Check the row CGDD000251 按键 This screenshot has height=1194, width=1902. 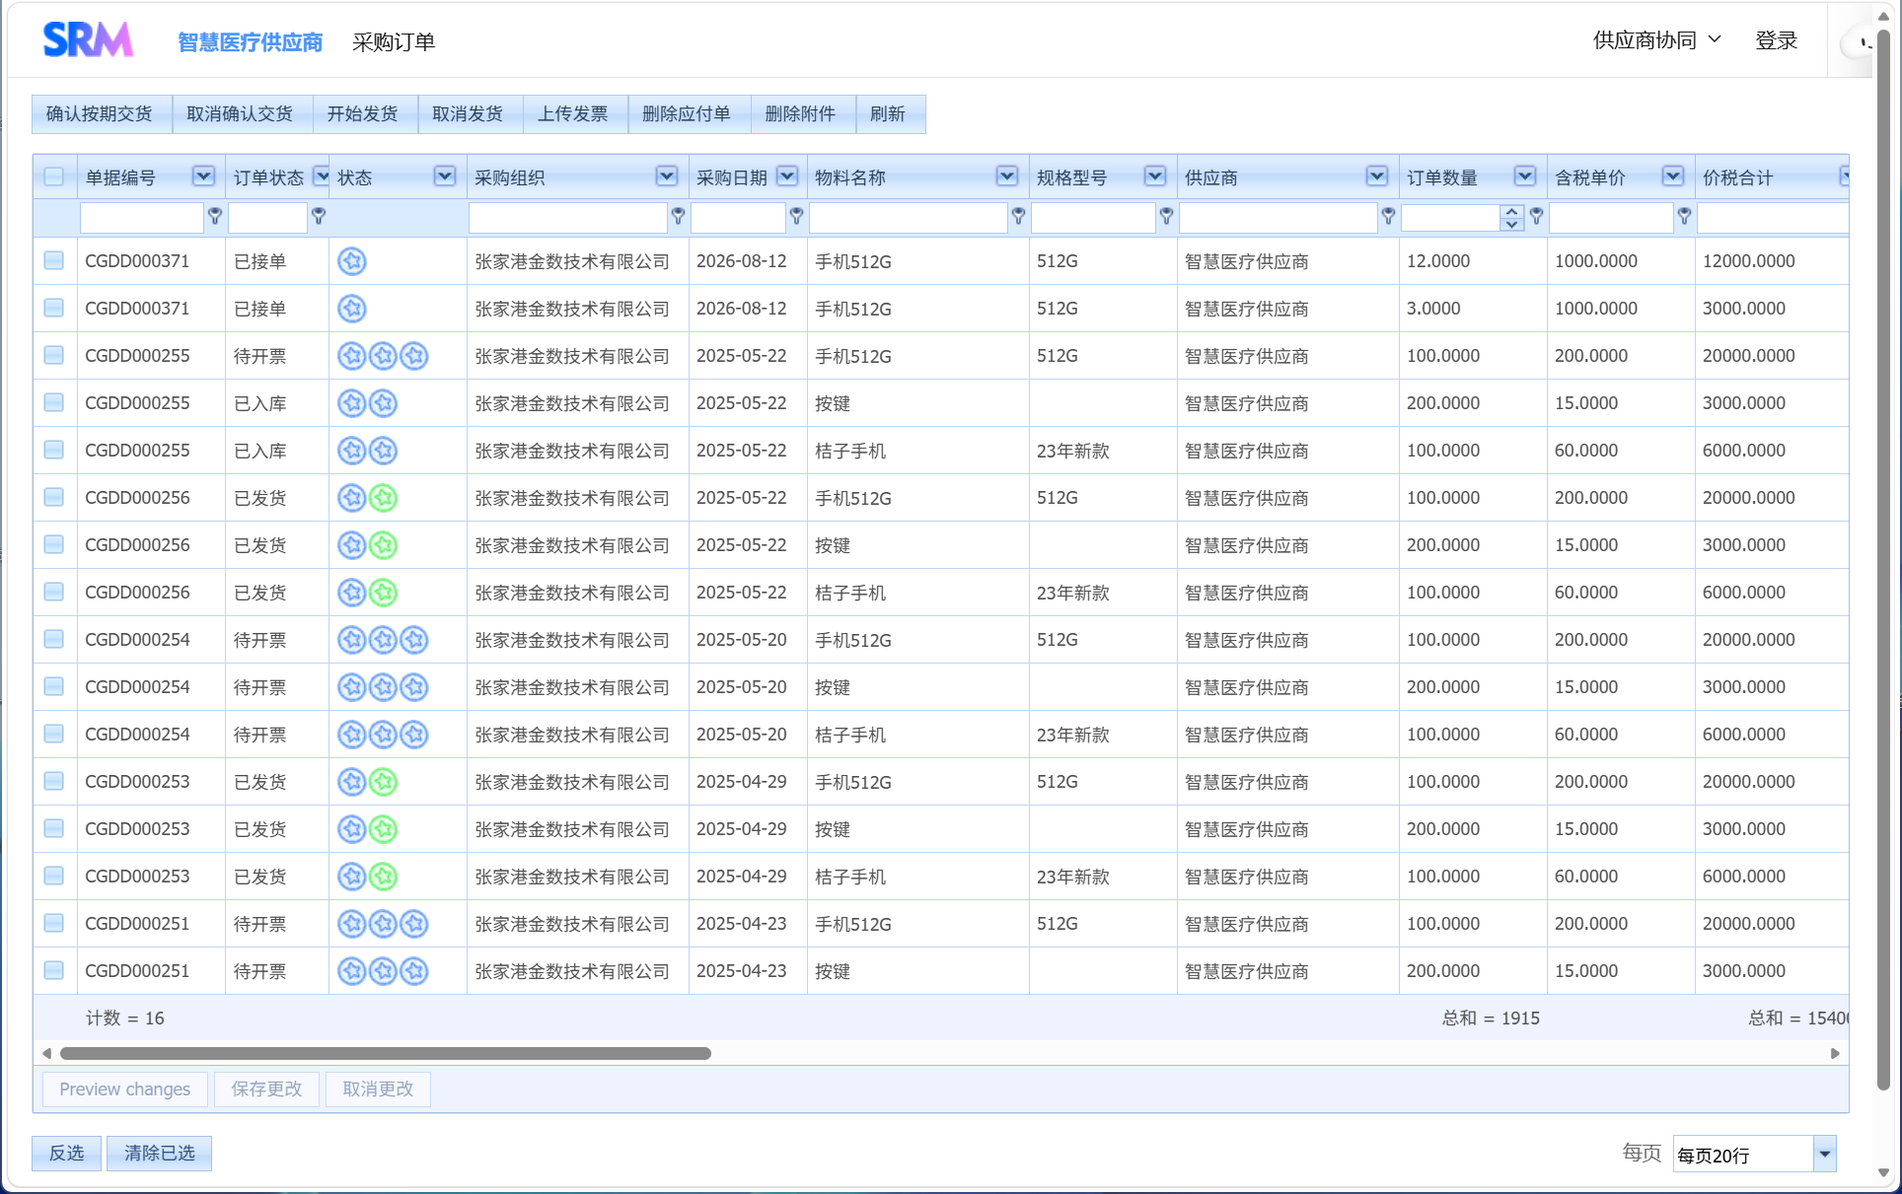[x=54, y=970]
